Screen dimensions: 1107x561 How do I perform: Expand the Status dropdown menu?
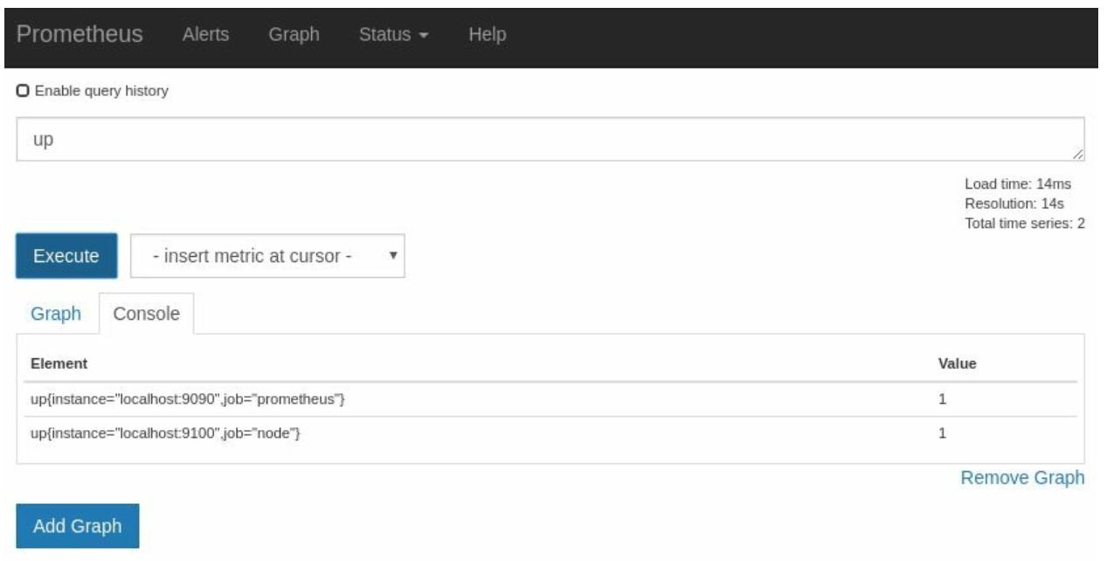(393, 35)
